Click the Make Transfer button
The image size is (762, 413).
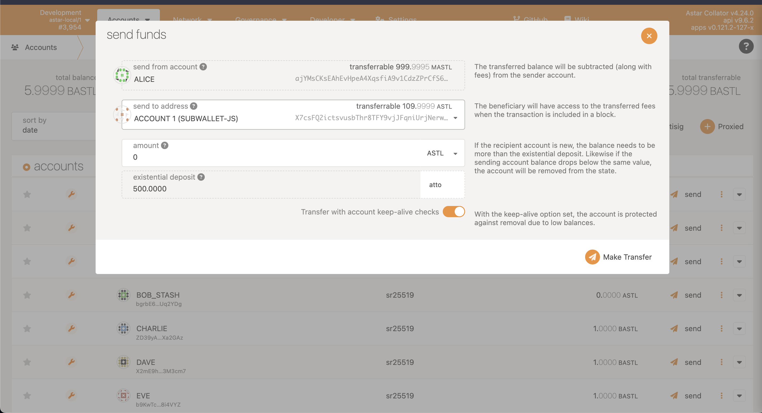[x=619, y=257]
